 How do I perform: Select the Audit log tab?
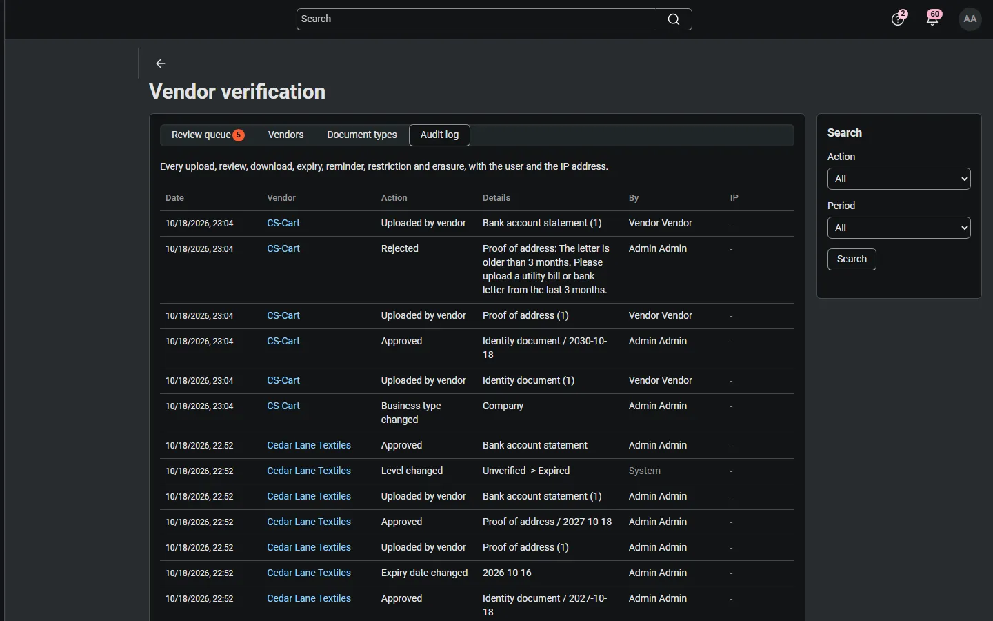pos(440,135)
